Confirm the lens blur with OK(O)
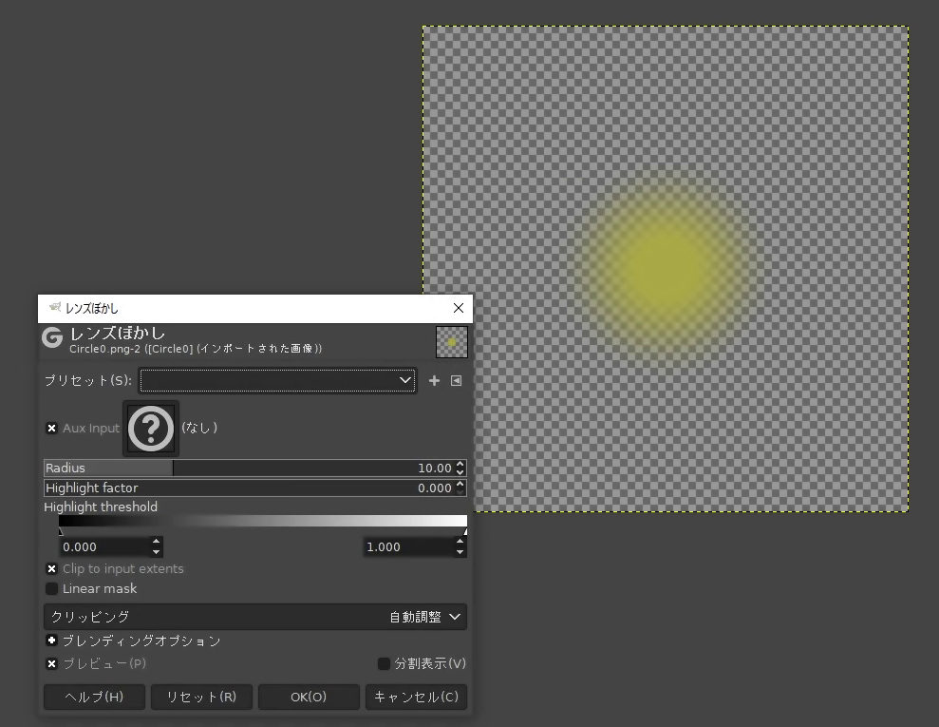Screen dimensions: 939x727 tap(309, 697)
